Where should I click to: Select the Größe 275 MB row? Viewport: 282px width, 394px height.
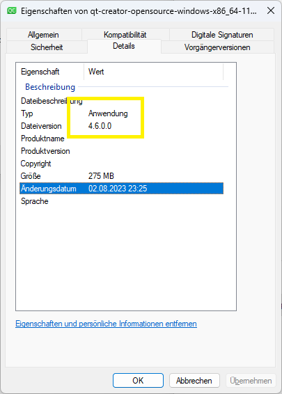[x=121, y=176]
